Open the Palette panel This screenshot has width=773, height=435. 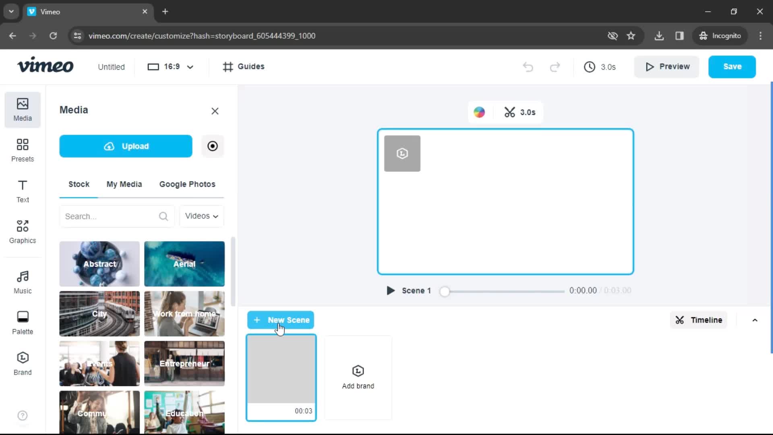click(23, 323)
